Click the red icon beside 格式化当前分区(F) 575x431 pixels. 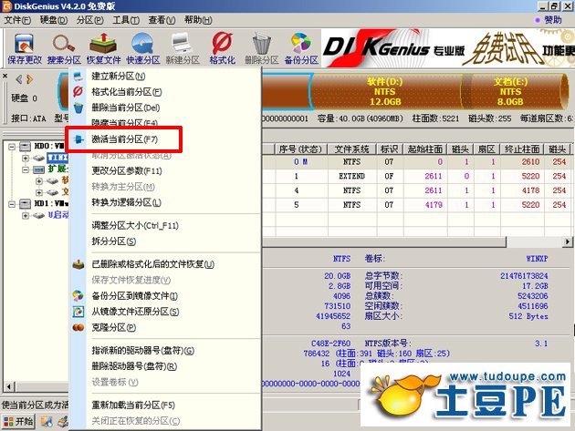click(x=78, y=91)
